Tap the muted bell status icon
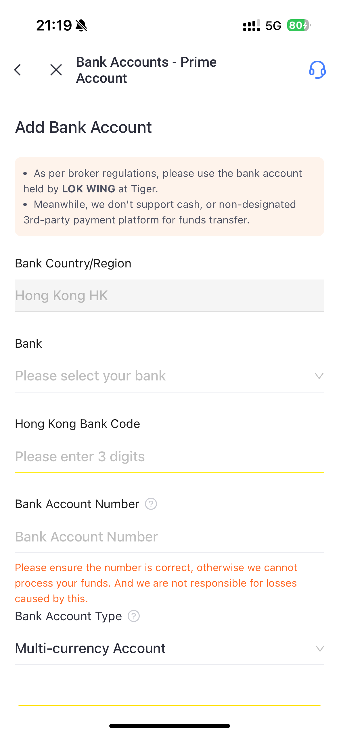 (81, 26)
